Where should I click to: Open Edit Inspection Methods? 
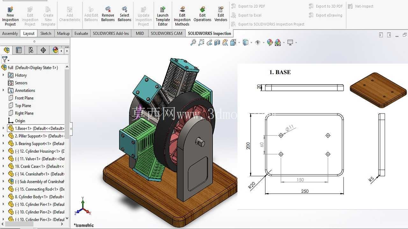[x=182, y=16]
